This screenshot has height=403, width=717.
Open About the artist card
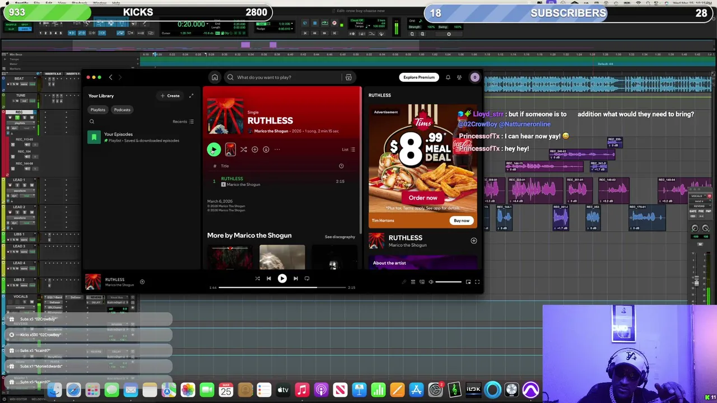click(423, 263)
